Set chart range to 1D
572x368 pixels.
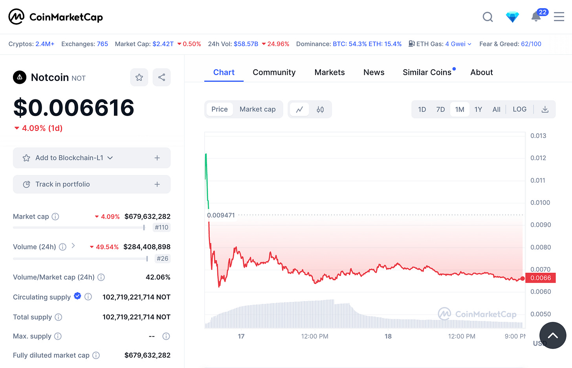[422, 109]
